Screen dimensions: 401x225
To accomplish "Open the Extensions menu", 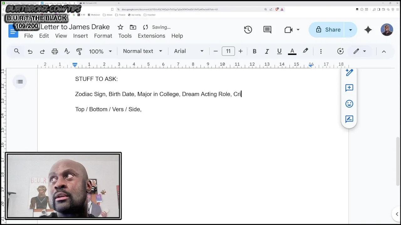I will [151, 36].
